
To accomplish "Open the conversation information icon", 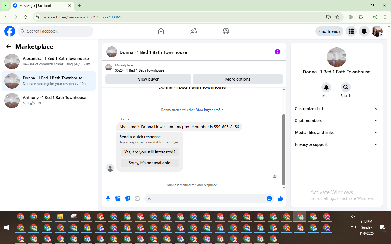I will 278,52.
